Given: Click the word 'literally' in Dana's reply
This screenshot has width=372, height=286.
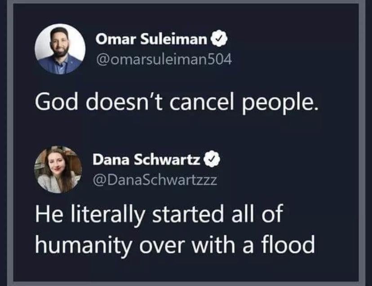Looking at the screenshot, I should (x=107, y=214).
